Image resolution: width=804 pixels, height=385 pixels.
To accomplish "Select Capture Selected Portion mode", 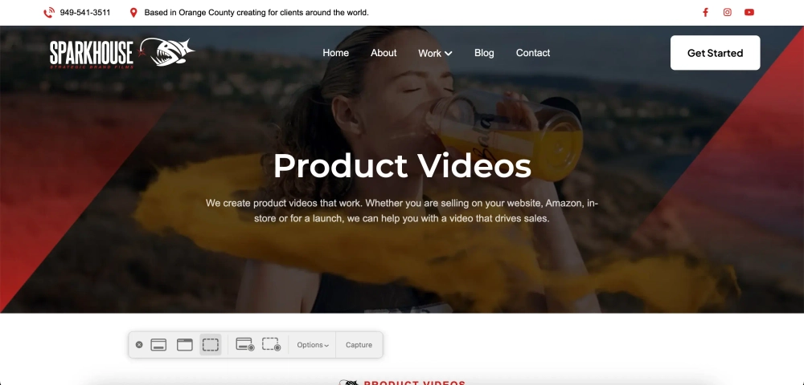I will click(210, 345).
